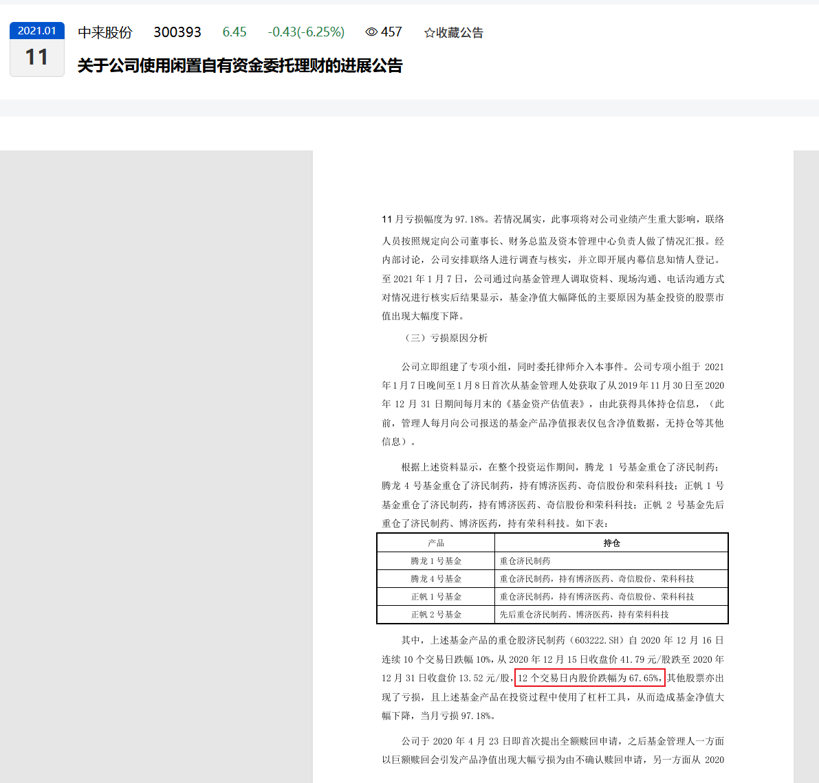
Task: Click table cell 腾龙 4 号基金
Action: click(x=436, y=579)
